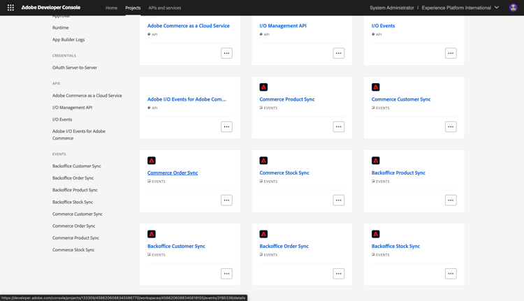This screenshot has width=524, height=301.
Task: Open more actions for I/O Management API card
Action: (339, 53)
